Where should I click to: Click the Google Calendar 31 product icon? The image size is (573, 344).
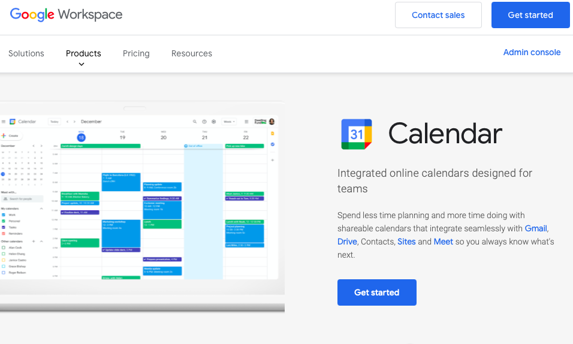[x=357, y=134]
